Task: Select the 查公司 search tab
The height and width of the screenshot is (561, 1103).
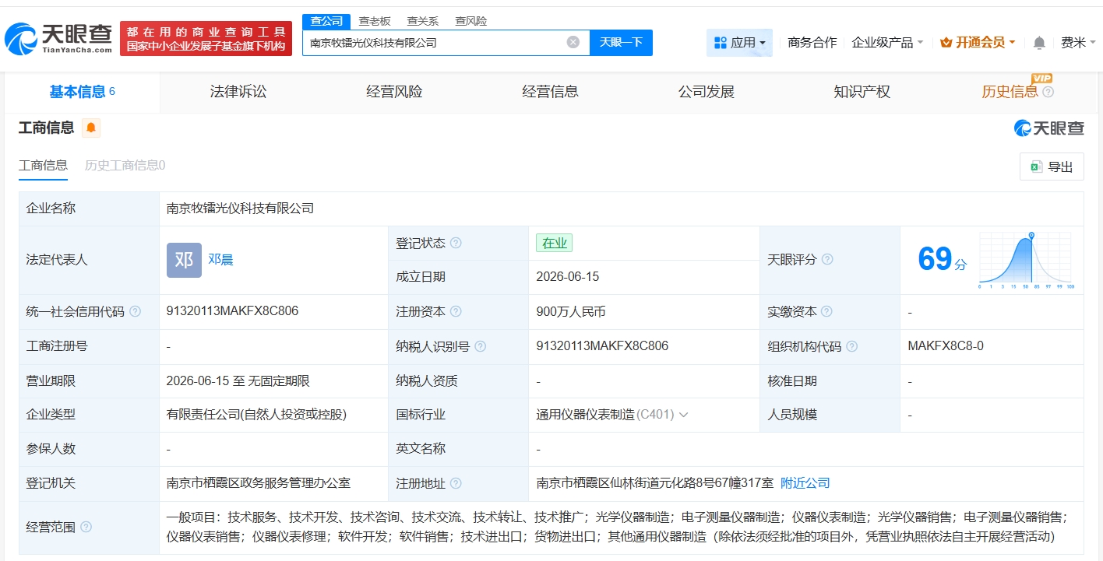Action: pos(326,21)
